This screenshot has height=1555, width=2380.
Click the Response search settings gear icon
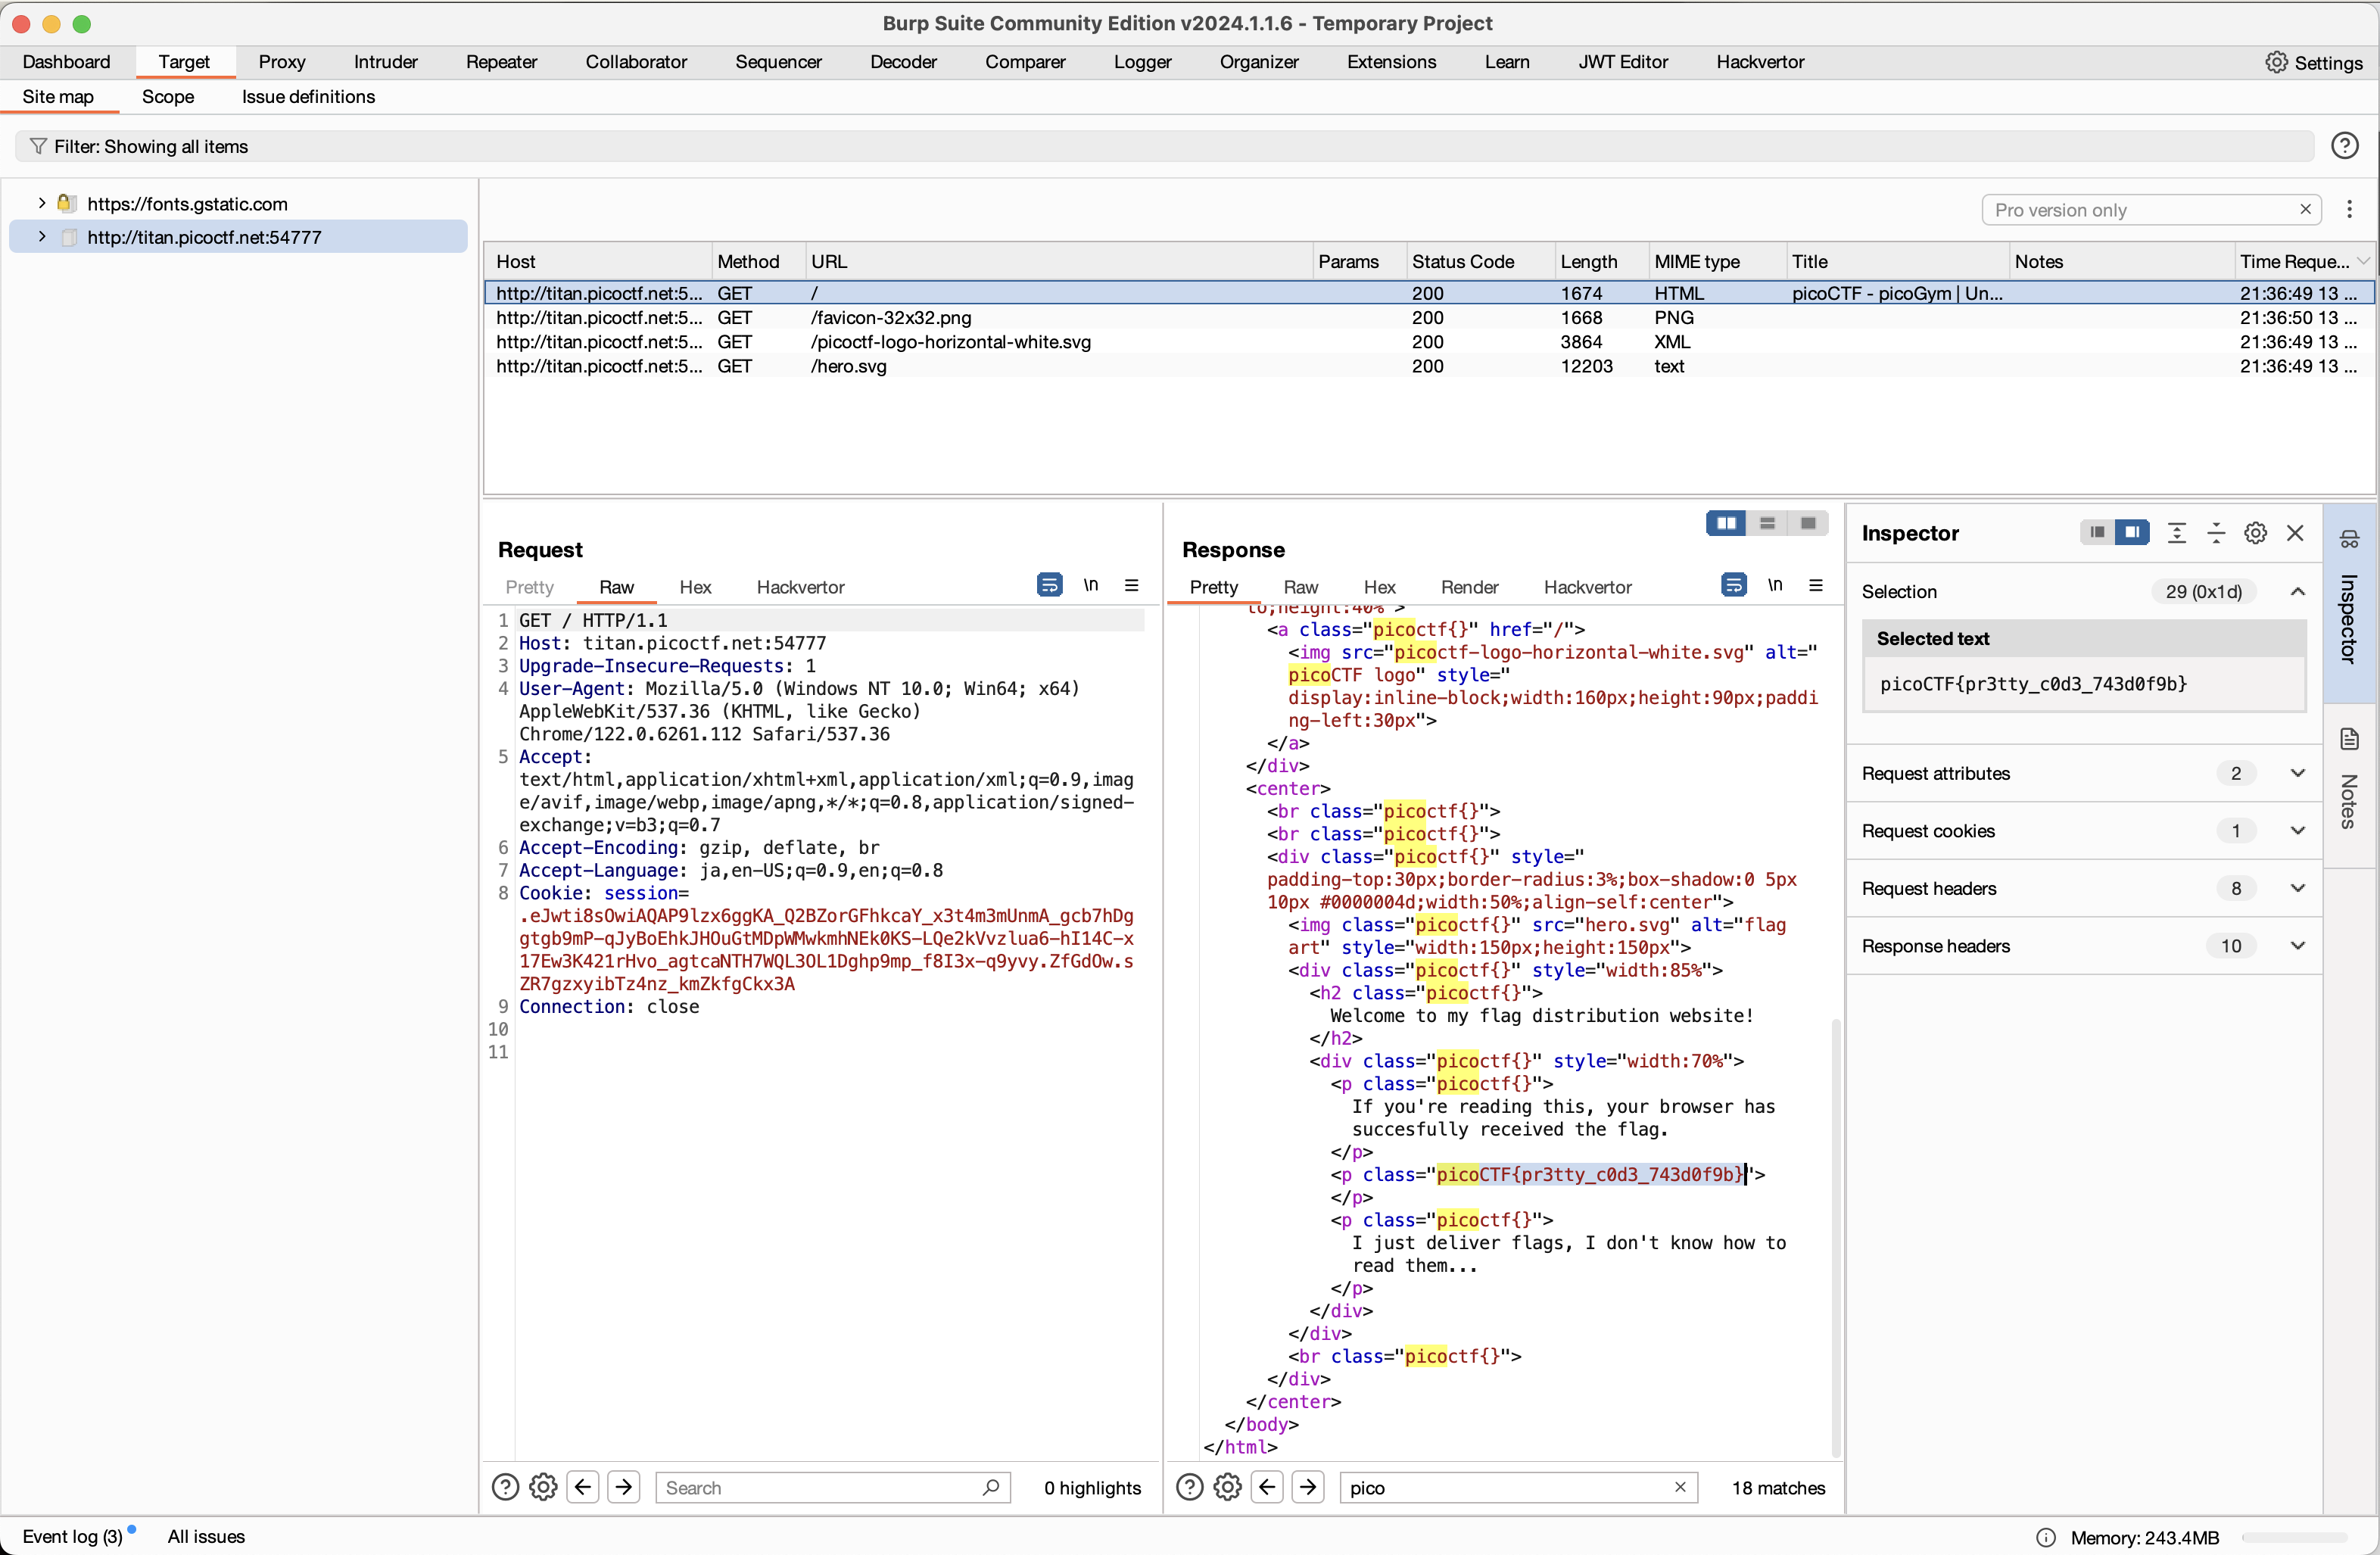[1227, 1487]
